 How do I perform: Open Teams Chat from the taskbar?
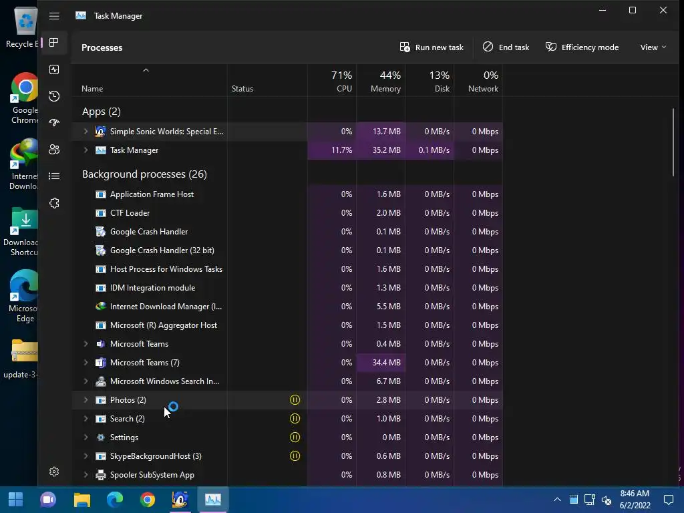48,500
